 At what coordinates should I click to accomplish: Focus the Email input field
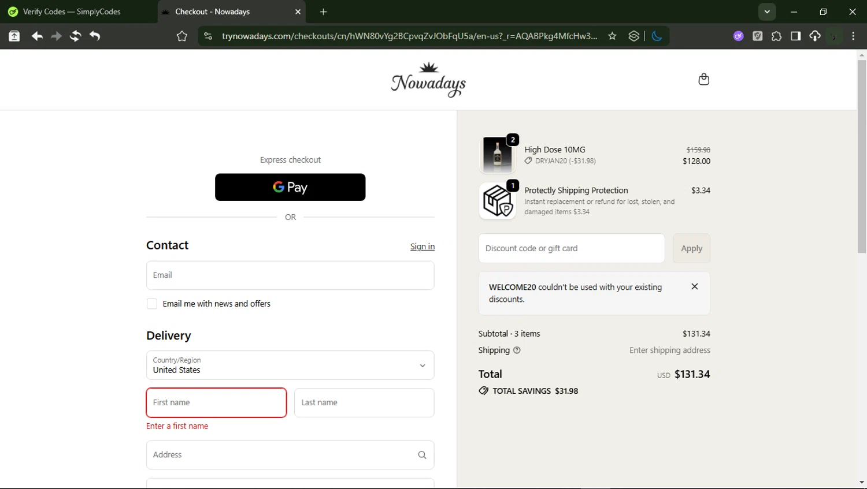point(290,275)
